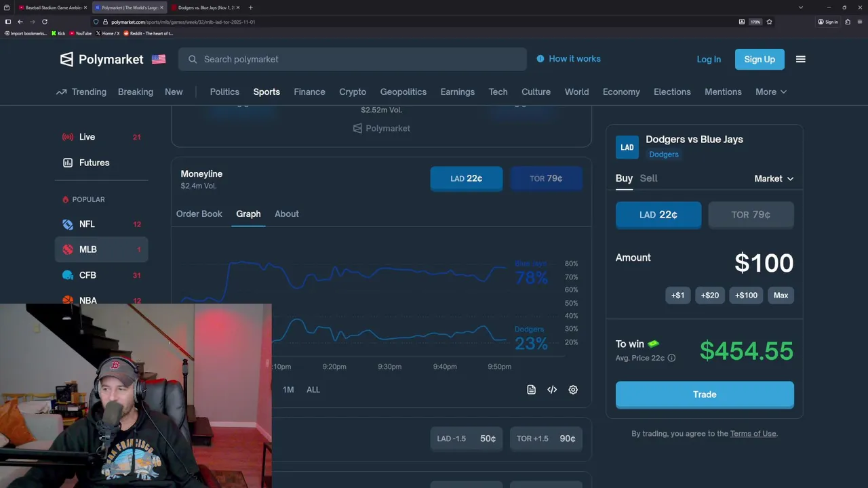
Task: Open the Kick bookmark
Action: click(x=58, y=33)
